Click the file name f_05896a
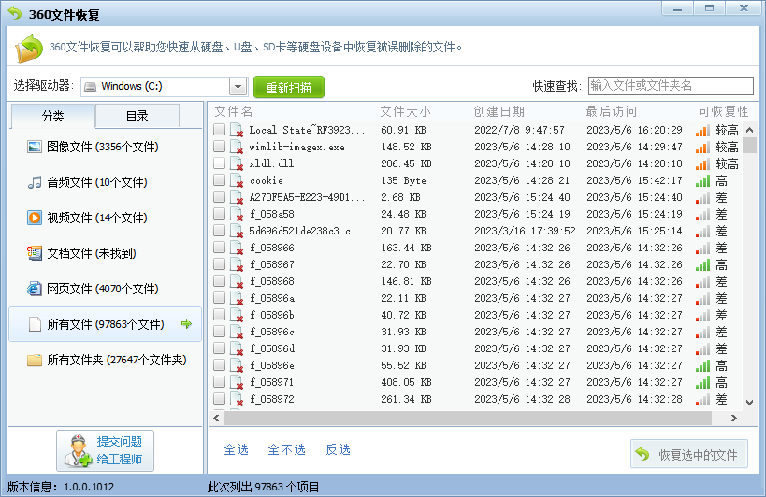This screenshot has width=766, height=497. tap(272, 298)
